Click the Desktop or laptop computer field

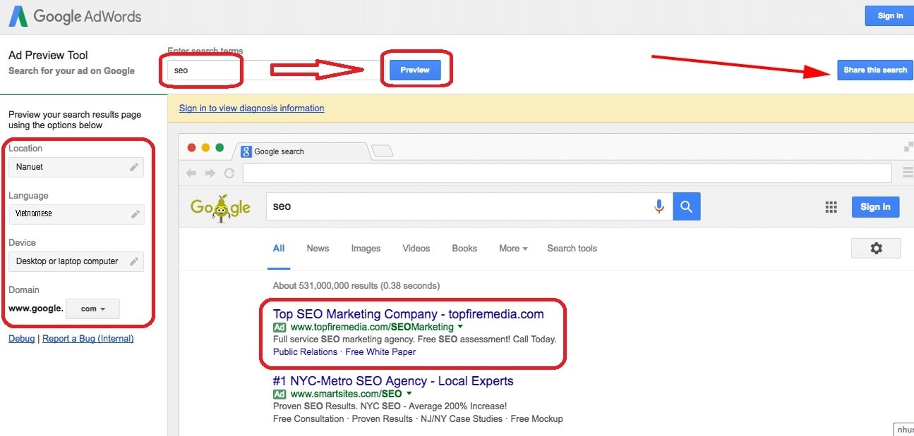[76, 261]
